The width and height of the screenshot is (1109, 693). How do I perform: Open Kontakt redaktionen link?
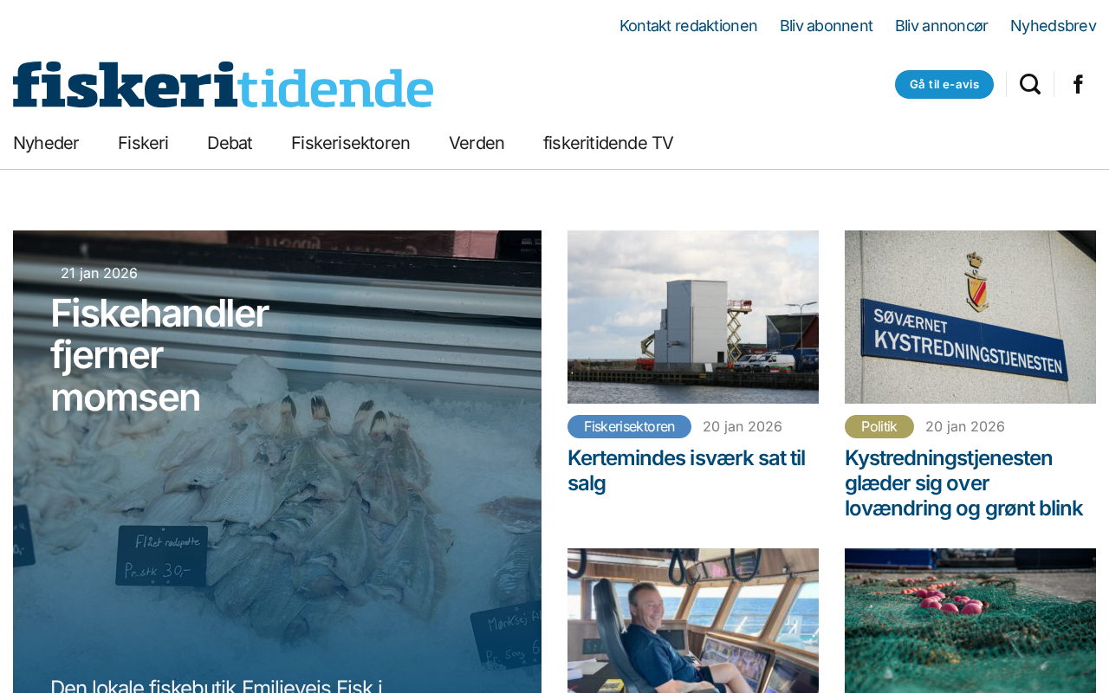(688, 26)
